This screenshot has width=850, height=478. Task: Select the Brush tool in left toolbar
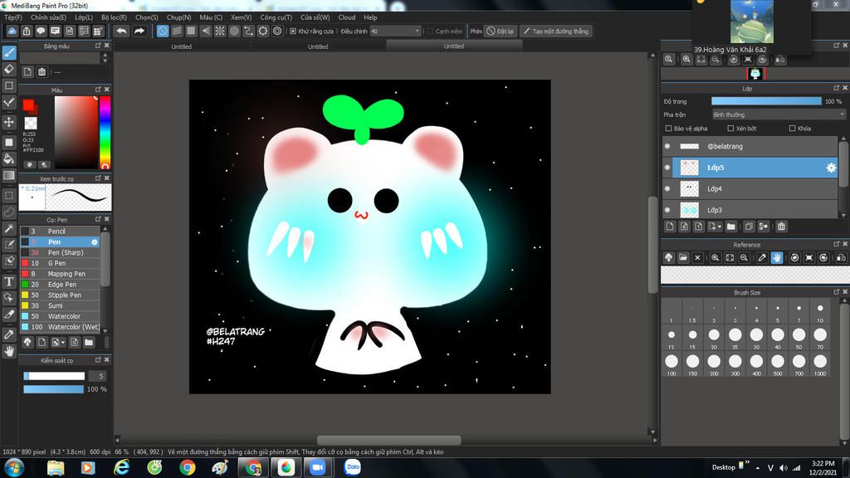[x=9, y=52]
